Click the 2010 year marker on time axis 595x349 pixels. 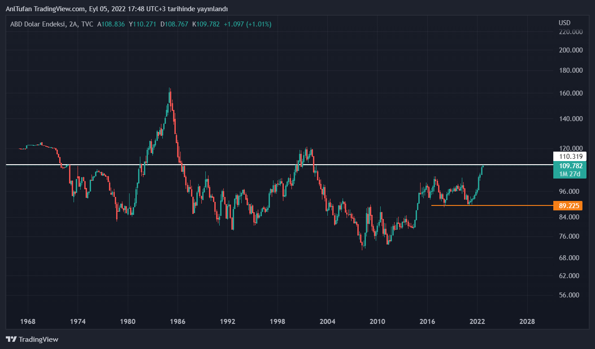377,322
